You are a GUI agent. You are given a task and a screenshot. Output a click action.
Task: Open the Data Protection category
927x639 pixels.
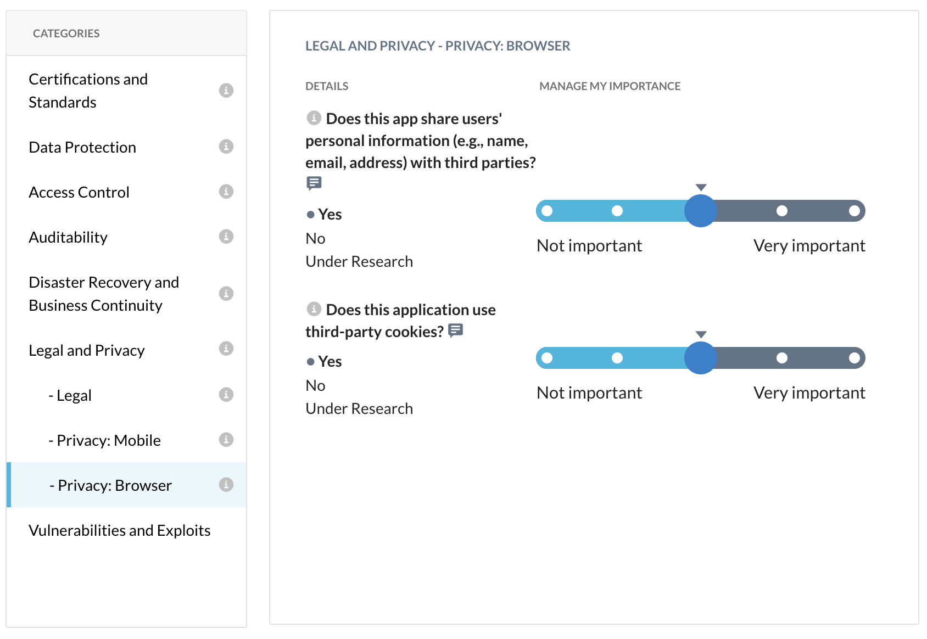82,147
